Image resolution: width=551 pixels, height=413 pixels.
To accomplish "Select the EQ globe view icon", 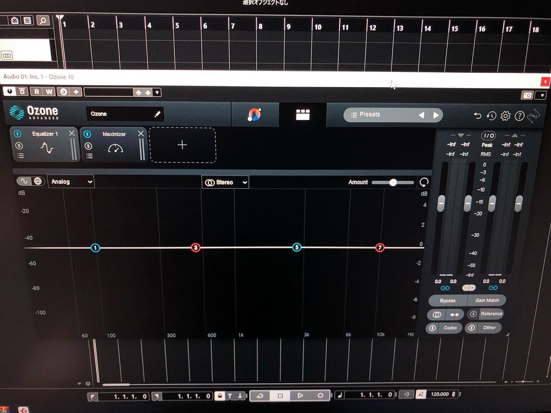I will click(38, 182).
